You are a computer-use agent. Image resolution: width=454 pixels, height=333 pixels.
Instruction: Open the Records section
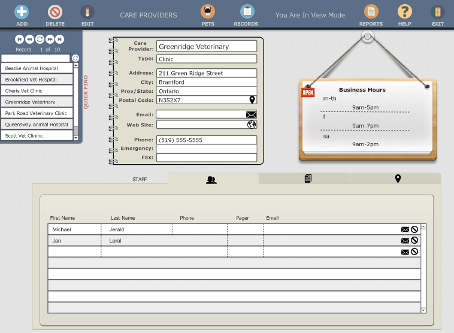click(246, 12)
